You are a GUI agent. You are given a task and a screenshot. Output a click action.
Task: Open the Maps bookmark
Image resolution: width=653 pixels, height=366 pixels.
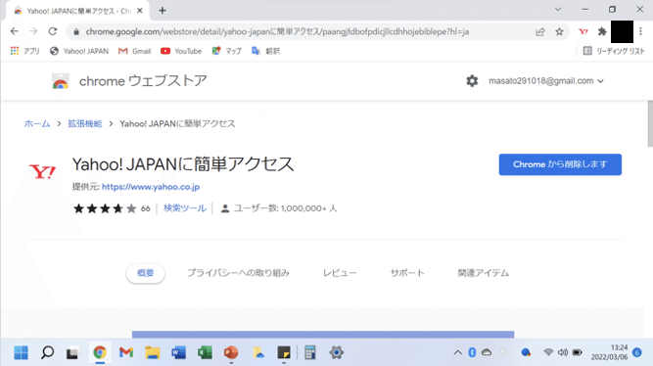click(226, 51)
